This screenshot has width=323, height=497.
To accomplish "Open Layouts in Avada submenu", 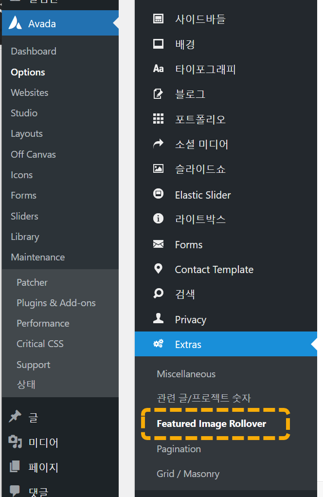I will tap(27, 134).
